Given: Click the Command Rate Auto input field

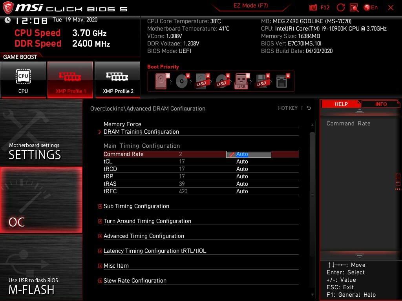Looking at the screenshot, I should pyautogui.click(x=249, y=154).
